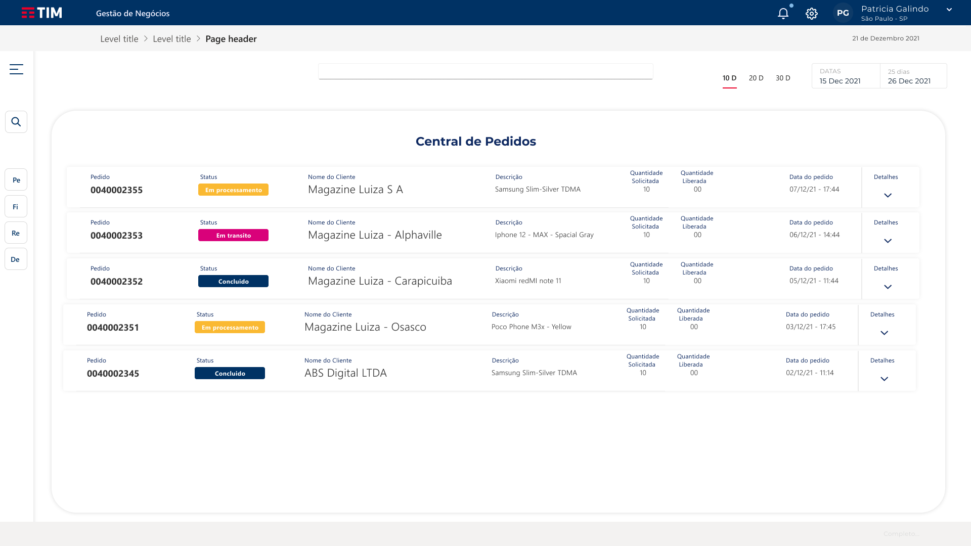Click Gestão de Negócios header title
This screenshot has height=546, width=971.
point(133,14)
